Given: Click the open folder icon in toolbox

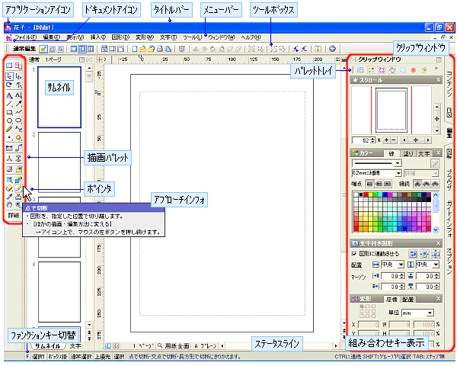Looking at the screenshot, I should (x=143, y=49).
